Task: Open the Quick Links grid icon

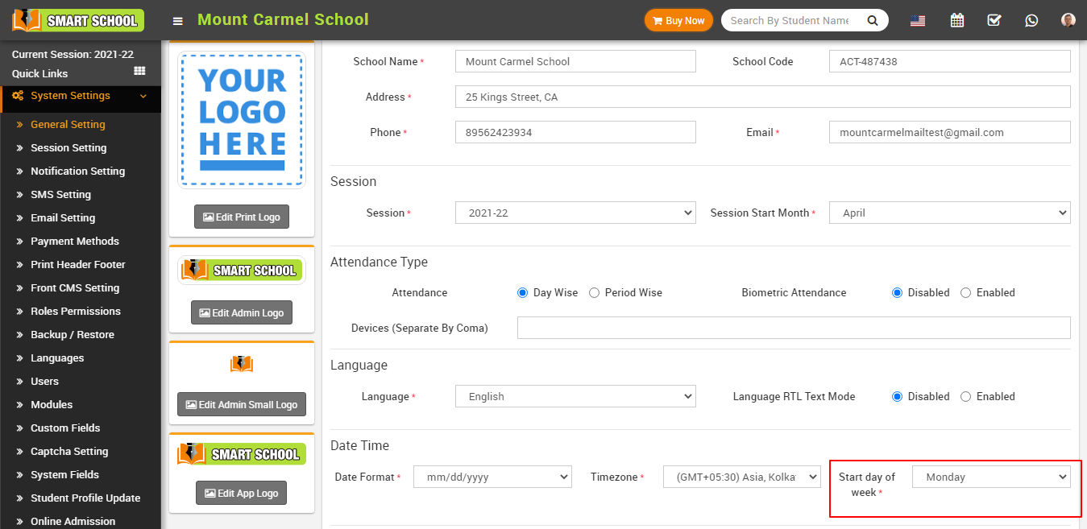Action: tap(139, 72)
